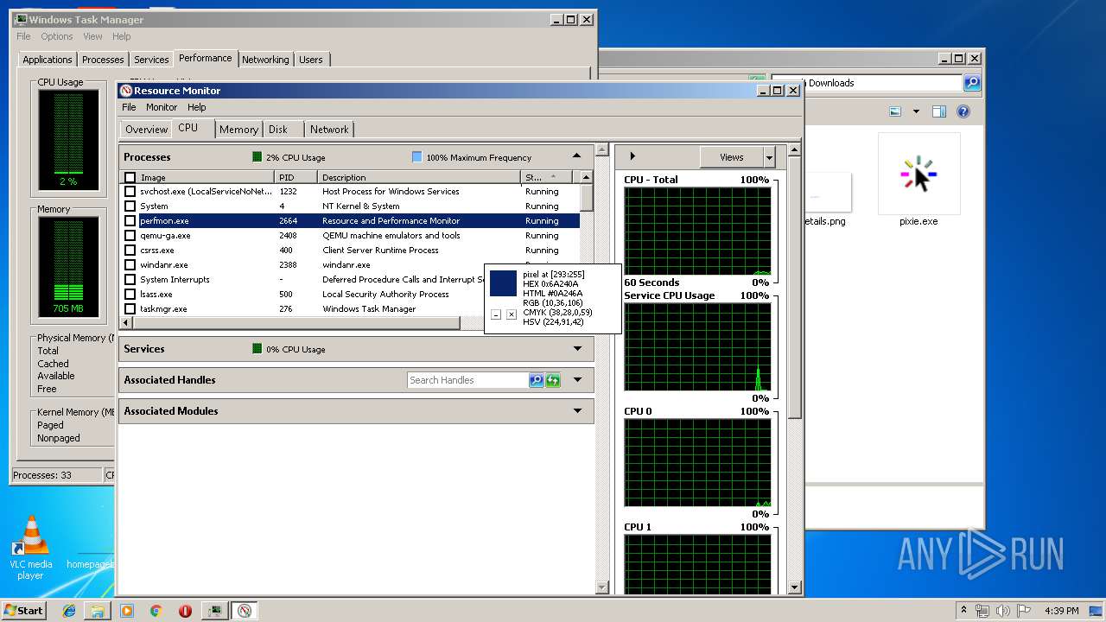The height and width of the screenshot is (622, 1106).
Task: Click the green refresh icon beside Search Handles
Action: pyautogui.click(x=553, y=380)
